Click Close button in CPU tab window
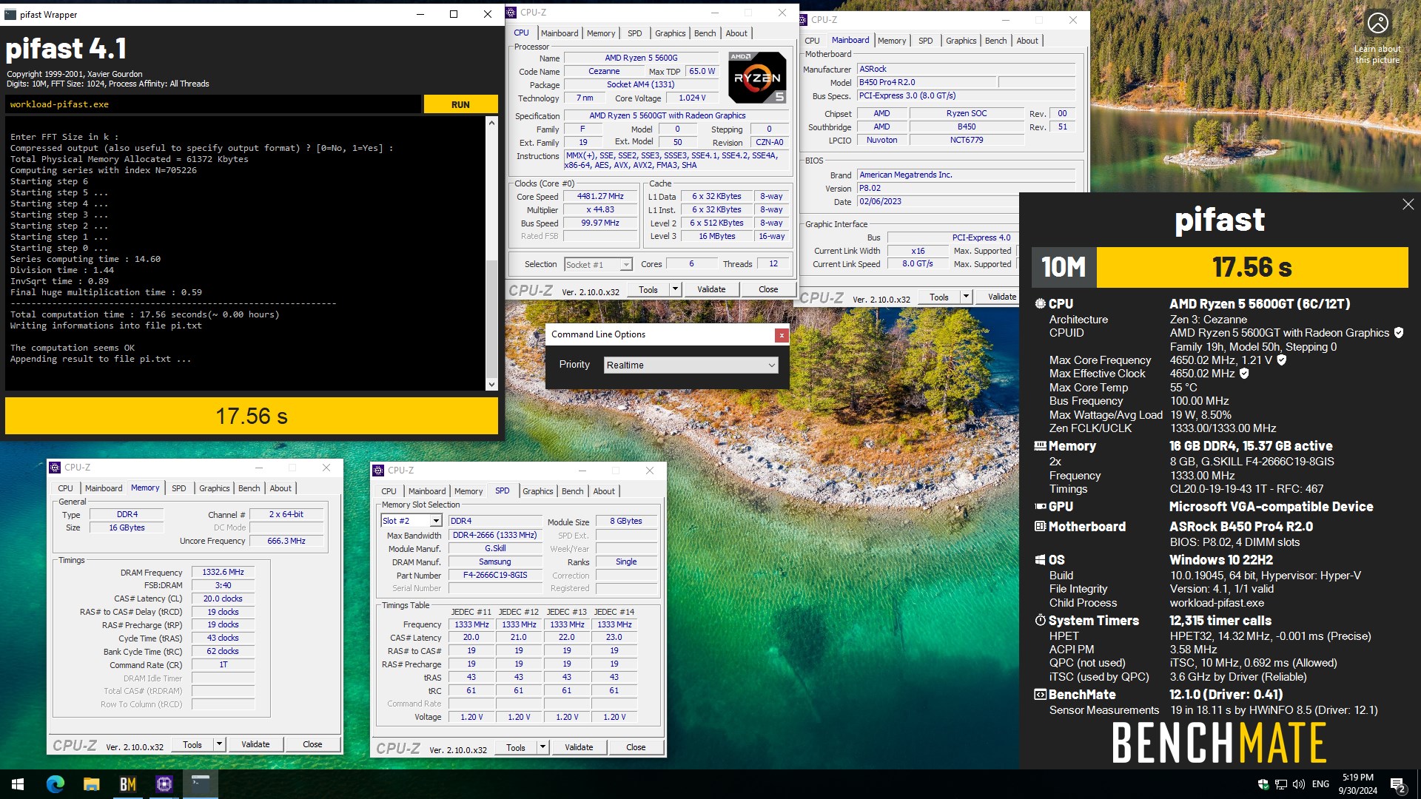The width and height of the screenshot is (1421, 799). coord(768,289)
